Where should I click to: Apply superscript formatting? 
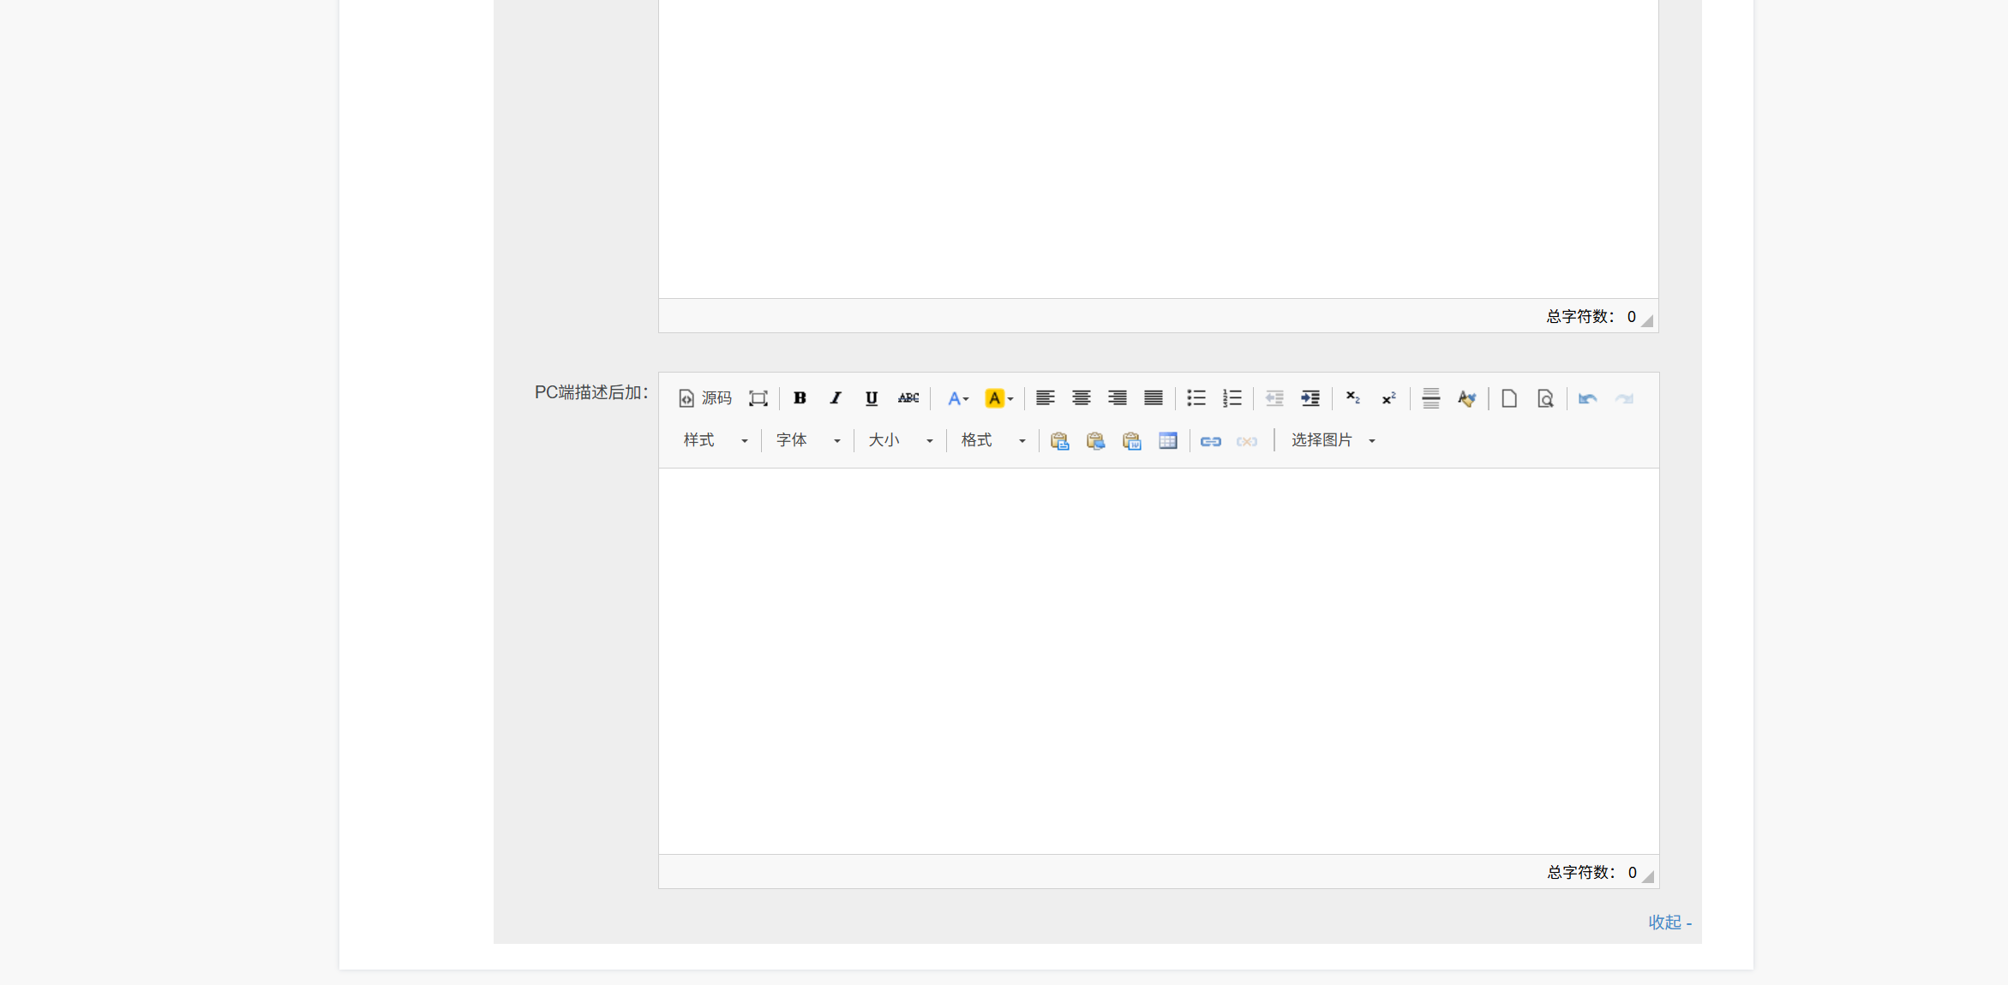1388,398
